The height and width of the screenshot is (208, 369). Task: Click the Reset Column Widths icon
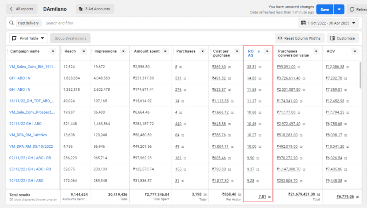(x=280, y=38)
